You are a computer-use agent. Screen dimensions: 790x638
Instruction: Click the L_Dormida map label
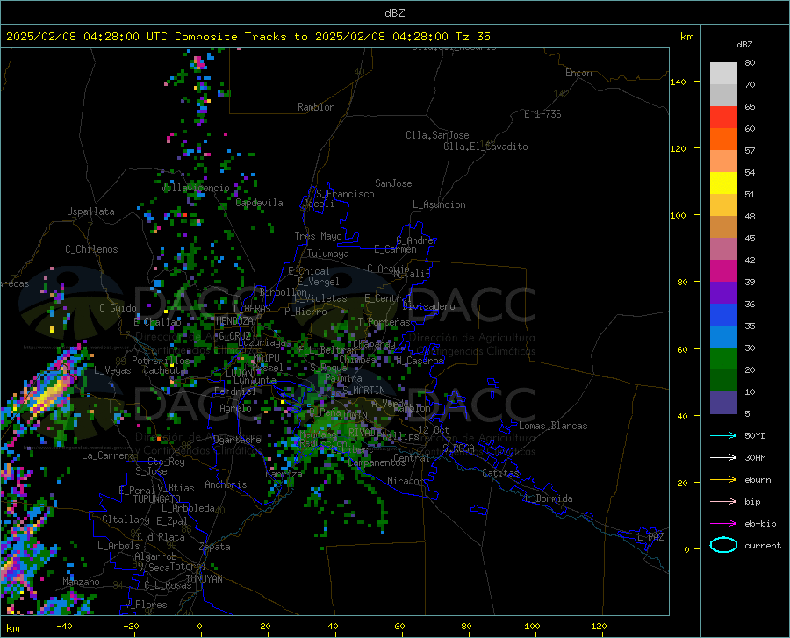548,498
